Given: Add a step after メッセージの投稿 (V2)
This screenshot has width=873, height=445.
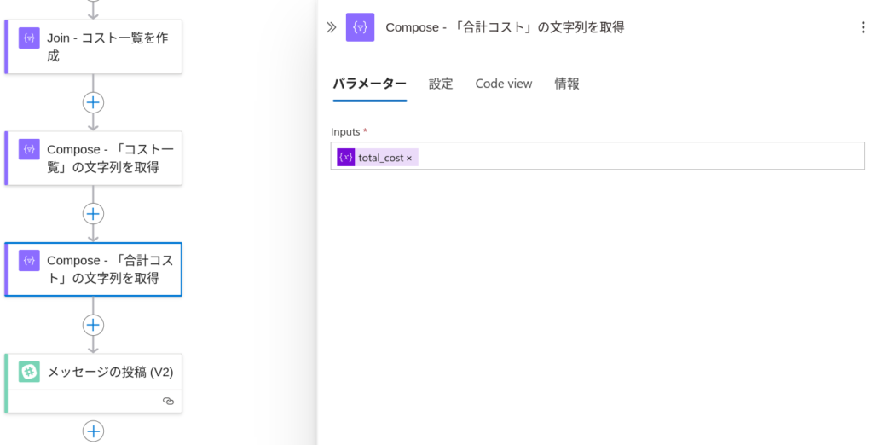Looking at the screenshot, I should click(x=93, y=431).
